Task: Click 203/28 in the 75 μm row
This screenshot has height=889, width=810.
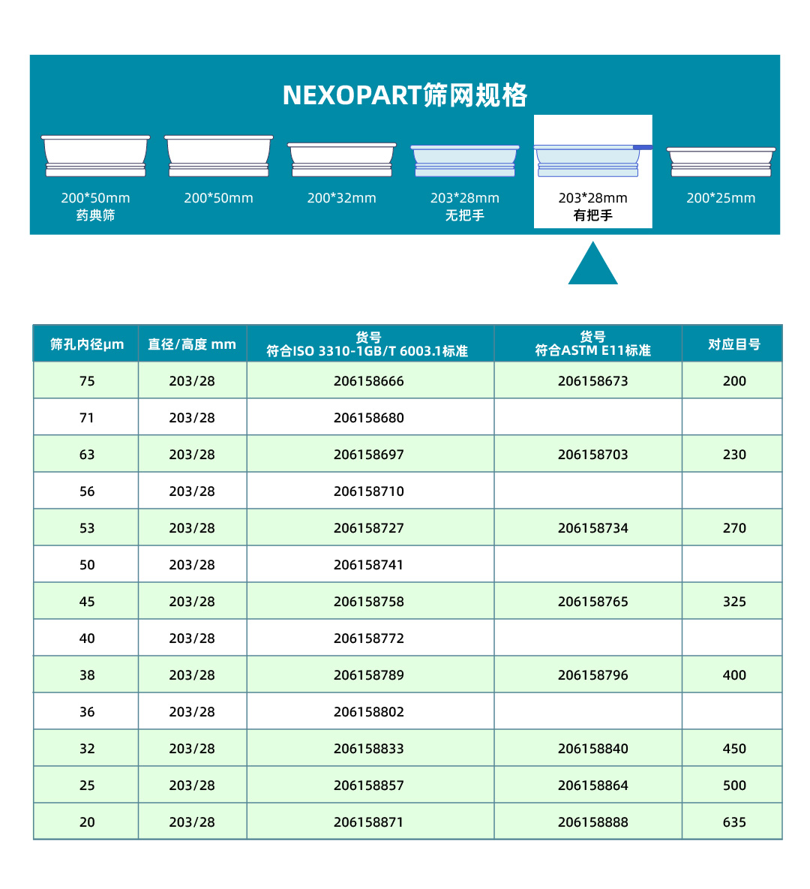Action: tap(192, 381)
